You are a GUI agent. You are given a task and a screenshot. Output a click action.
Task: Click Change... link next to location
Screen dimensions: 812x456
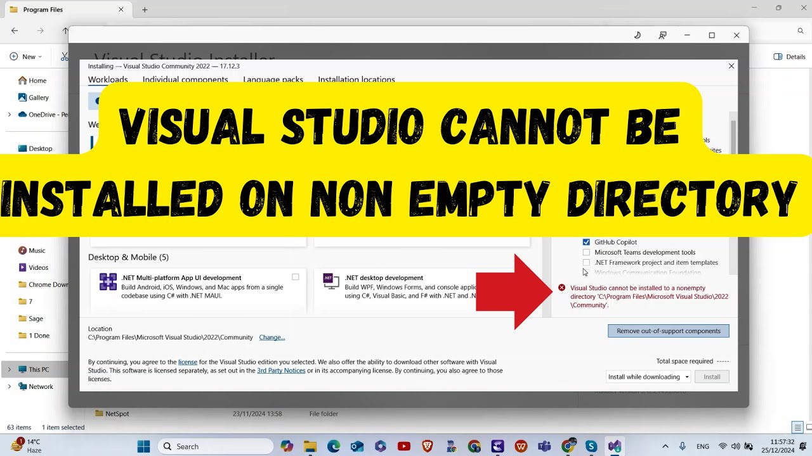(x=272, y=338)
